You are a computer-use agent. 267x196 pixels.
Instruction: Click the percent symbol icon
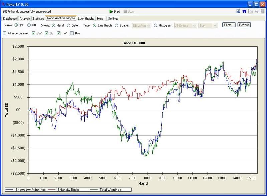(256, 11)
